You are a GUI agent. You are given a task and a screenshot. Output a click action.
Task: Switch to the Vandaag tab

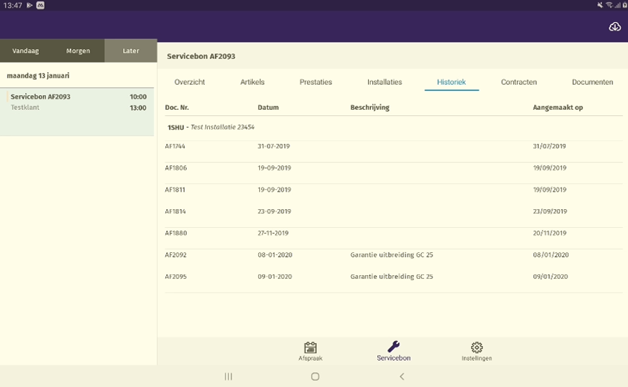pyautogui.click(x=26, y=51)
